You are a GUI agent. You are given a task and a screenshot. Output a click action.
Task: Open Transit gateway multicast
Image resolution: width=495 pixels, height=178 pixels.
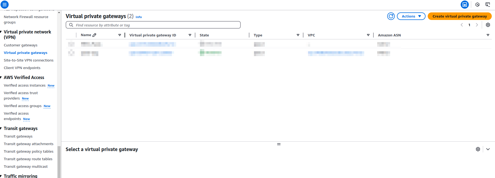coord(26,167)
